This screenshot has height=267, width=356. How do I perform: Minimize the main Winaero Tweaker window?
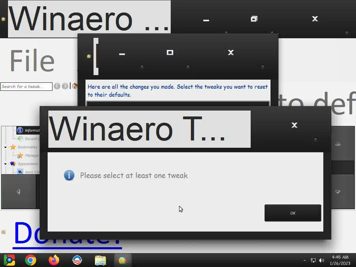[206, 21]
